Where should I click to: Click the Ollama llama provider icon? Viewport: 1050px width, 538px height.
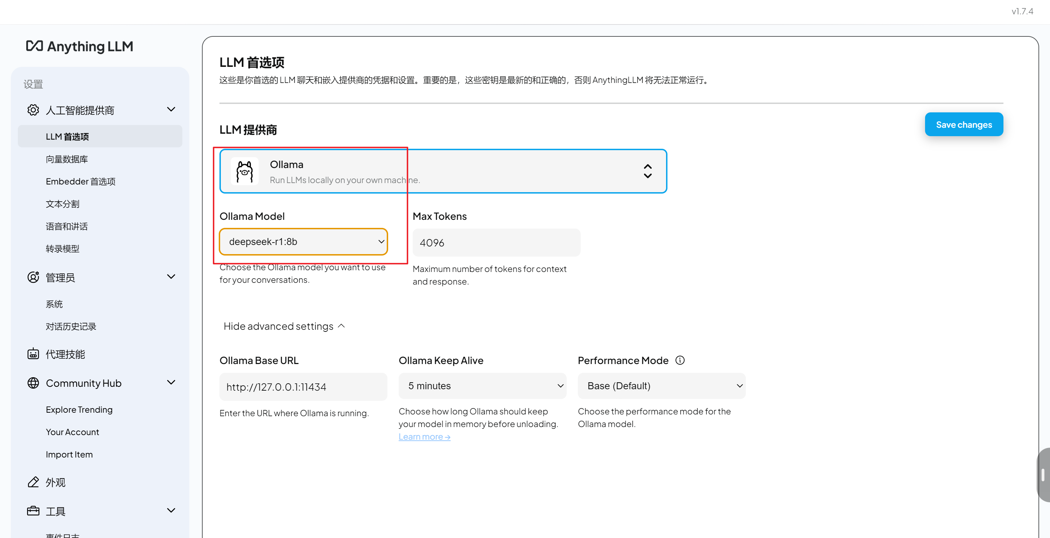pos(245,172)
